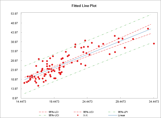The height and width of the screenshot is (118, 161).
Task: Click the y-axis label 43.97
Action: point(14,32)
